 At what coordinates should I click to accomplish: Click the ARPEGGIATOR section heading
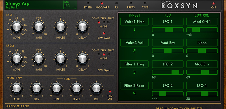tap(18, 106)
